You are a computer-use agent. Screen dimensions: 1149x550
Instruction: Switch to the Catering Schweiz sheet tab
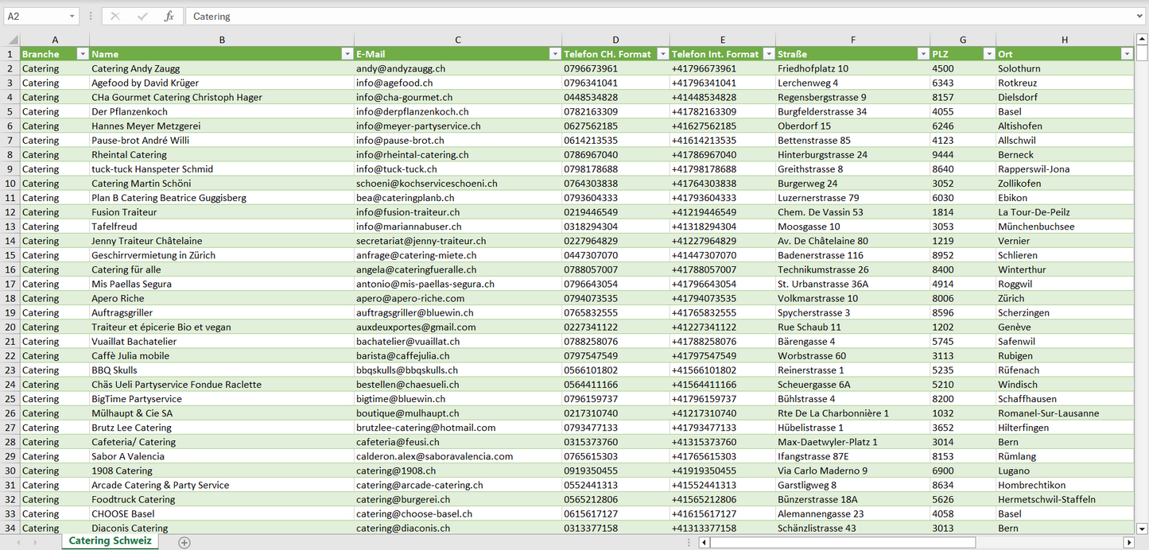coord(111,541)
